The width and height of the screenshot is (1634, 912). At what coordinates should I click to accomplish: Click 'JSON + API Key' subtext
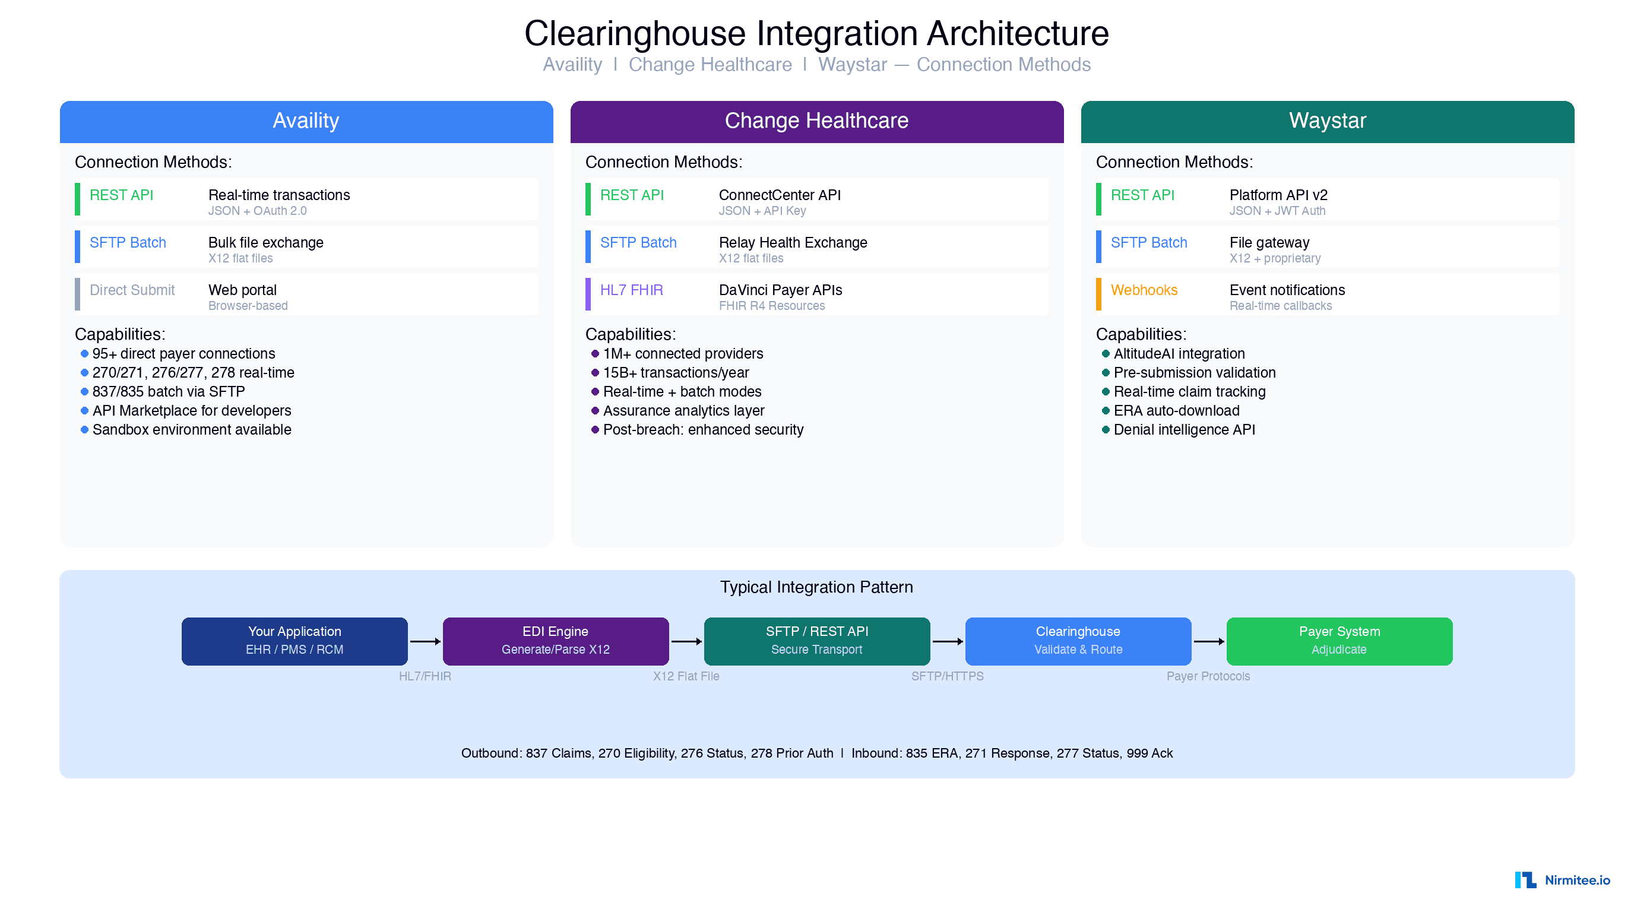point(762,211)
